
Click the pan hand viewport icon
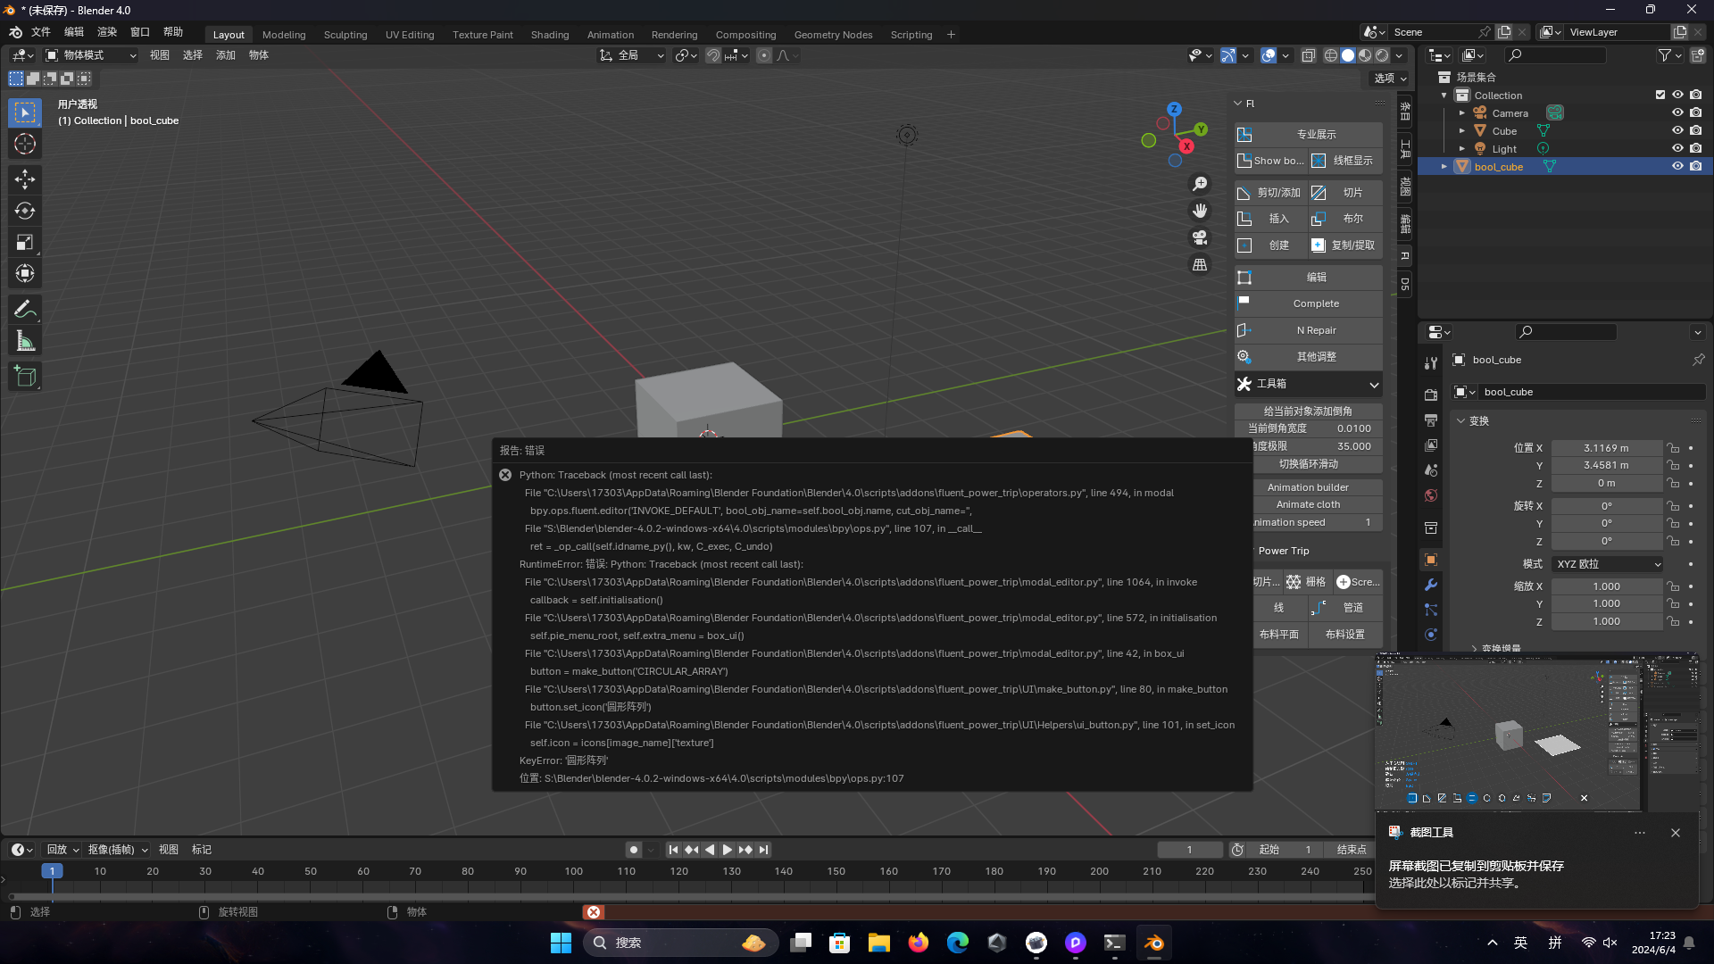click(x=1200, y=211)
